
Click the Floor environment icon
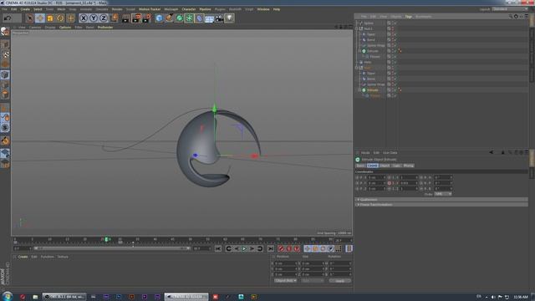pyautogui.click(x=209, y=18)
